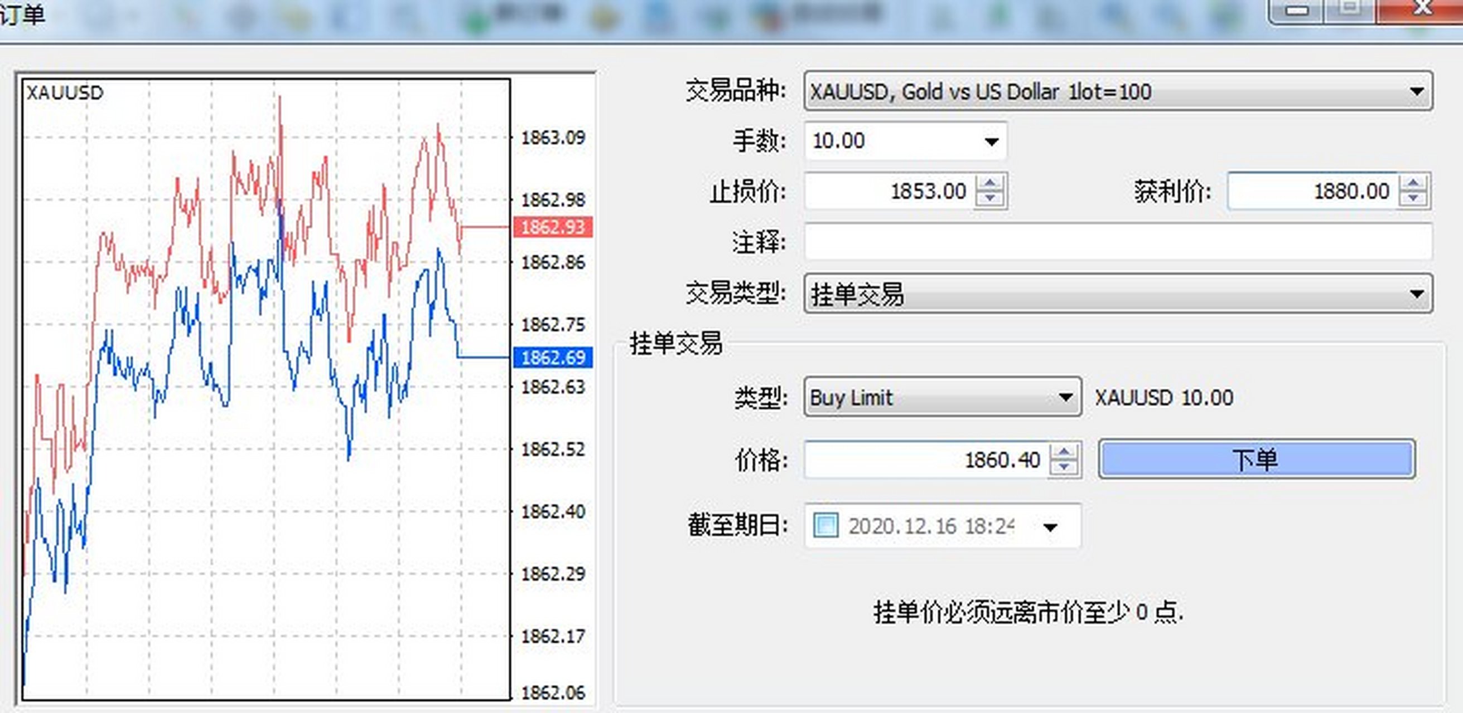Click the 下单 place order button
Viewport: 1463px width, 713px height.
[x=1255, y=460]
